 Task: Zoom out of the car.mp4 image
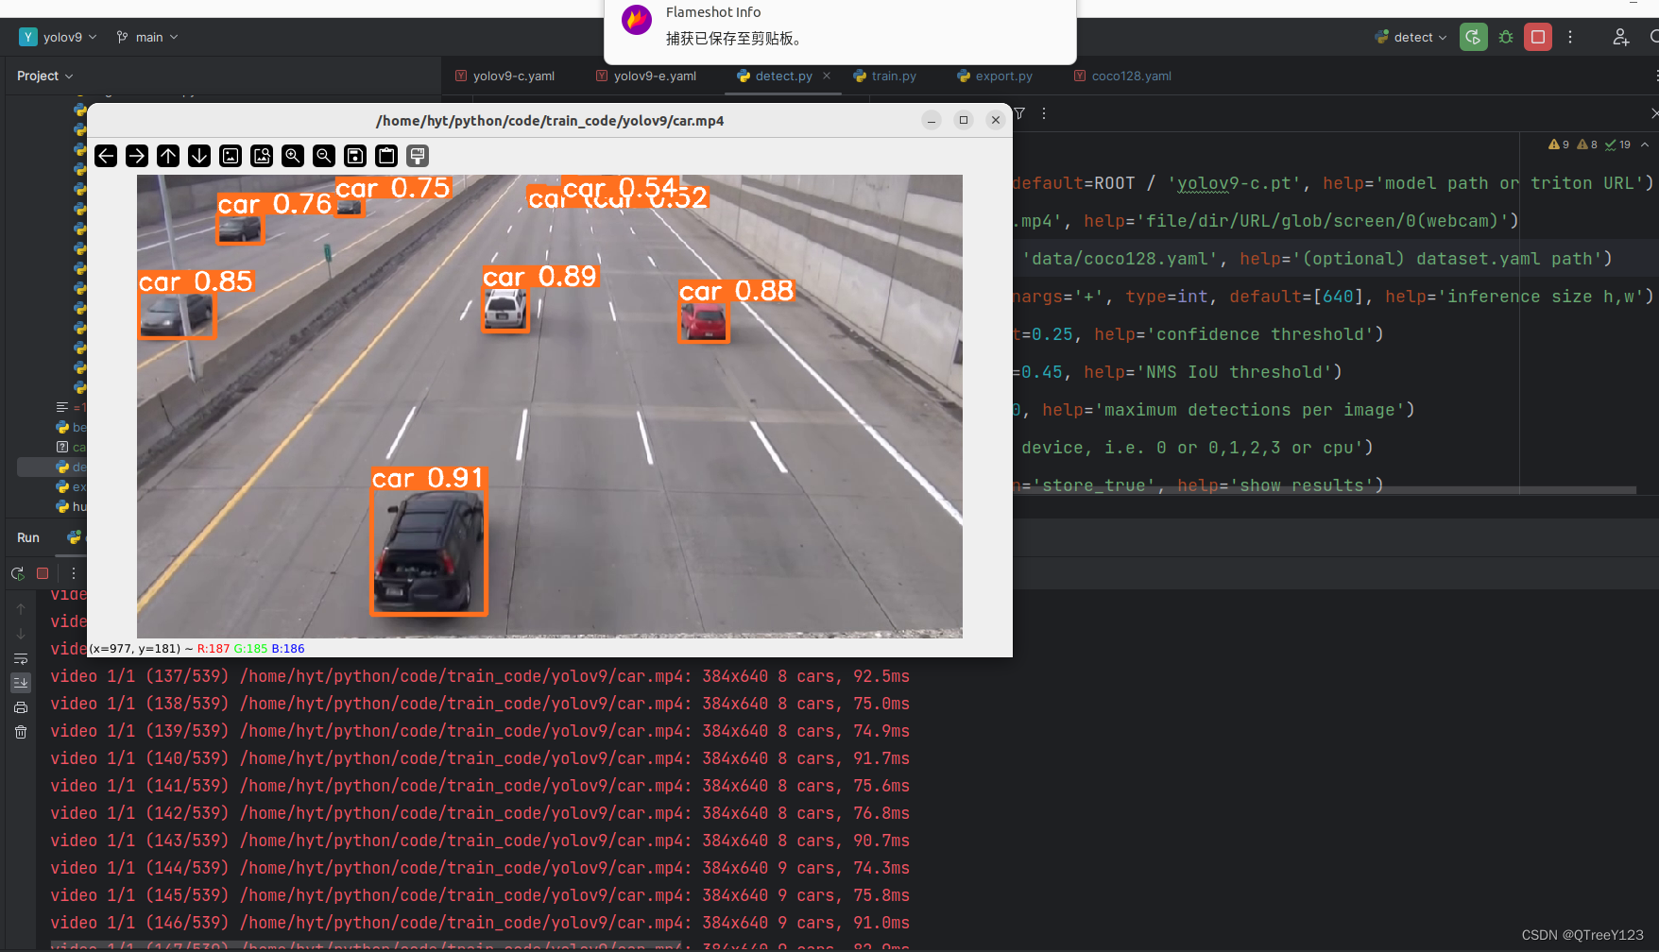324,156
